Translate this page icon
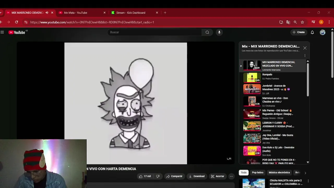 288,22
